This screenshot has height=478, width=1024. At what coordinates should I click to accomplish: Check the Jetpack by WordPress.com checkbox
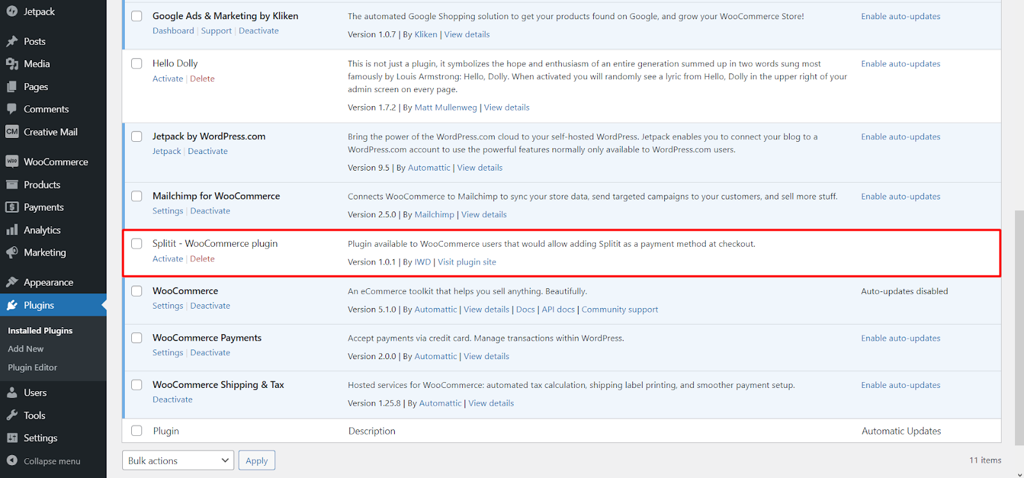[x=137, y=136]
